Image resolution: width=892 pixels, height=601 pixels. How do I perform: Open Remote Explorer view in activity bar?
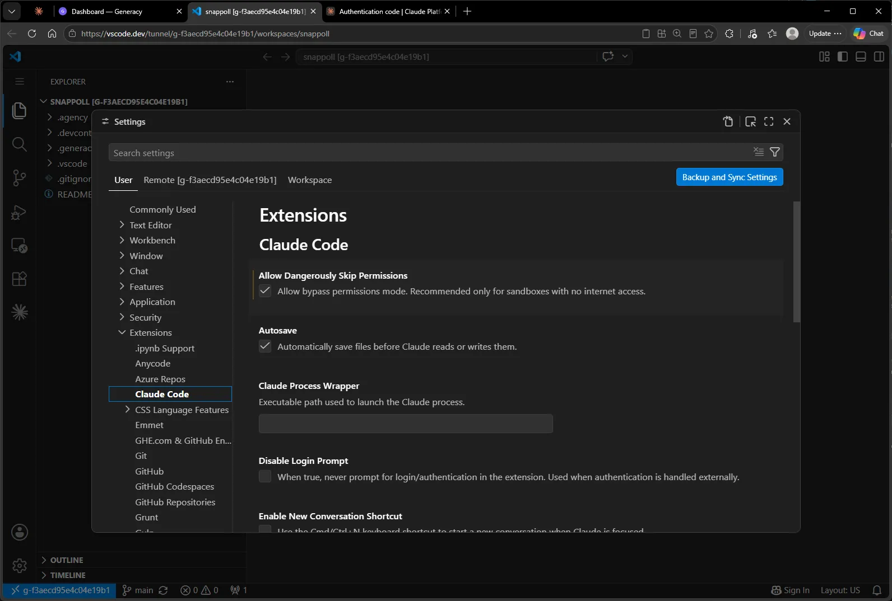point(20,246)
